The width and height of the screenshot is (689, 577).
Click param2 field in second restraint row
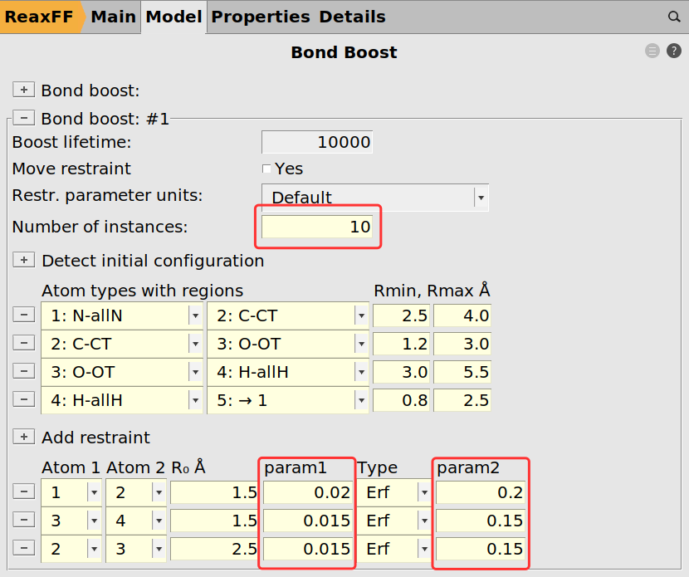coord(481,521)
